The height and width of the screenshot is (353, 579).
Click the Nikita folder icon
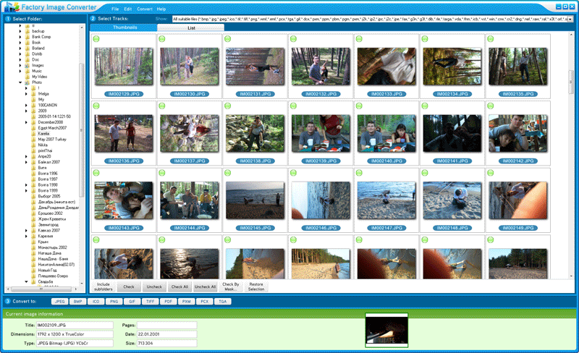[x=33, y=145]
